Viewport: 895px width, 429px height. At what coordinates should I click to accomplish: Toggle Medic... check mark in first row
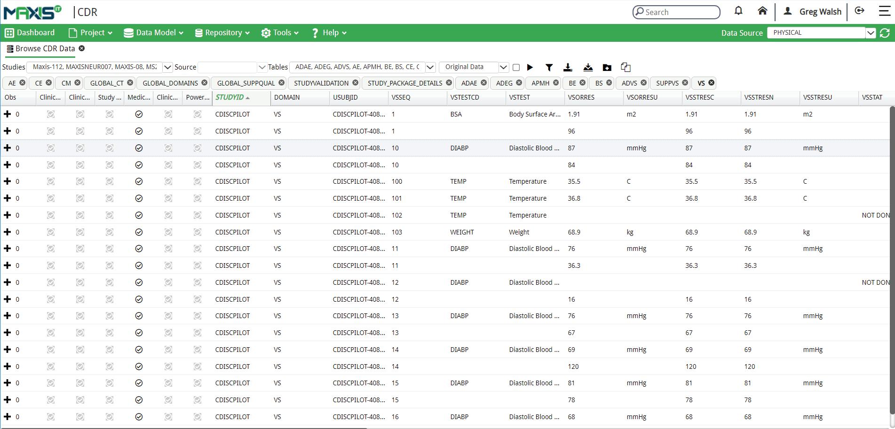click(139, 114)
